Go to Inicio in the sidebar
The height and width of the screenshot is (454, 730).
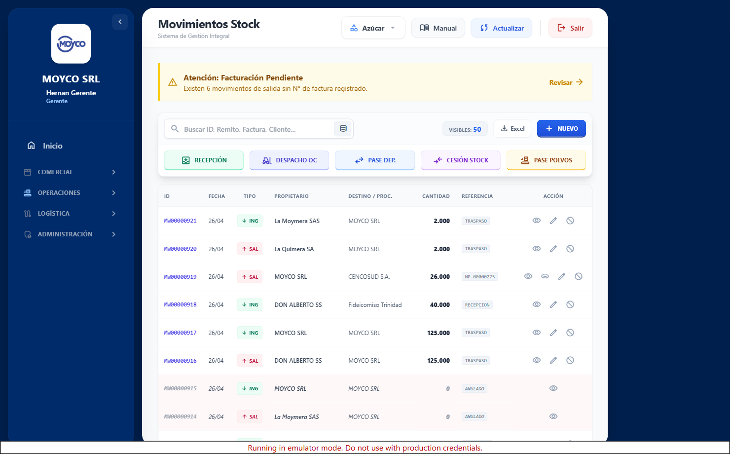point(71,146)
